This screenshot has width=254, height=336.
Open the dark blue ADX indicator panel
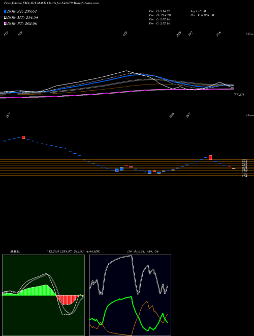(130, 295)
